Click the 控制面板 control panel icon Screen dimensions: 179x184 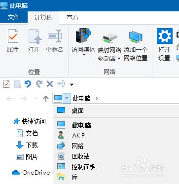tap(61, 166)
